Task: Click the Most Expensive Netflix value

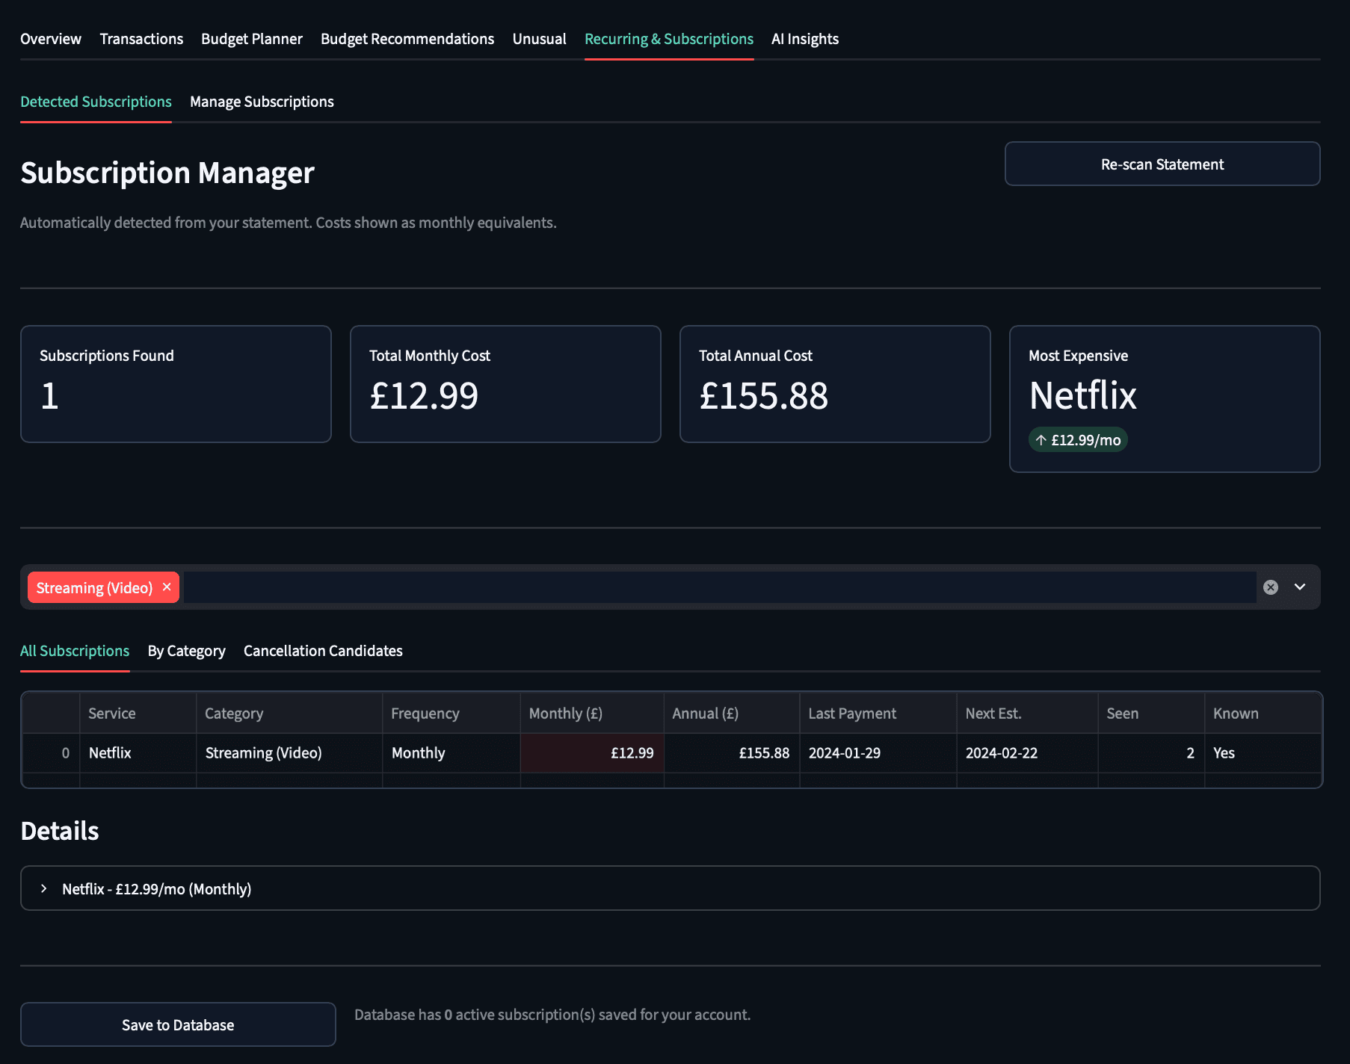Action: tap(1083, 395)
